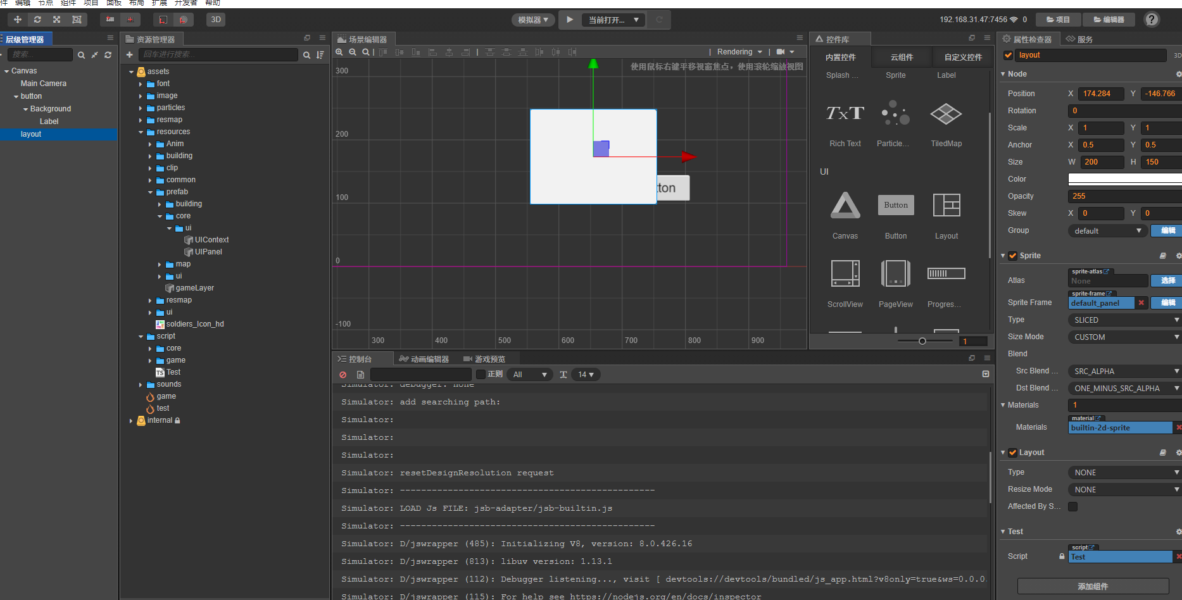Open the Sprite component help docs icon
This screenshot has height=600, width=1182.
[1163, 256]
